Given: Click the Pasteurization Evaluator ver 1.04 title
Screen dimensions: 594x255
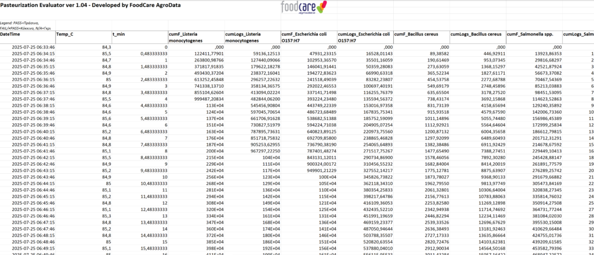Looking at the screenshot, I should (x=90, y=5).
